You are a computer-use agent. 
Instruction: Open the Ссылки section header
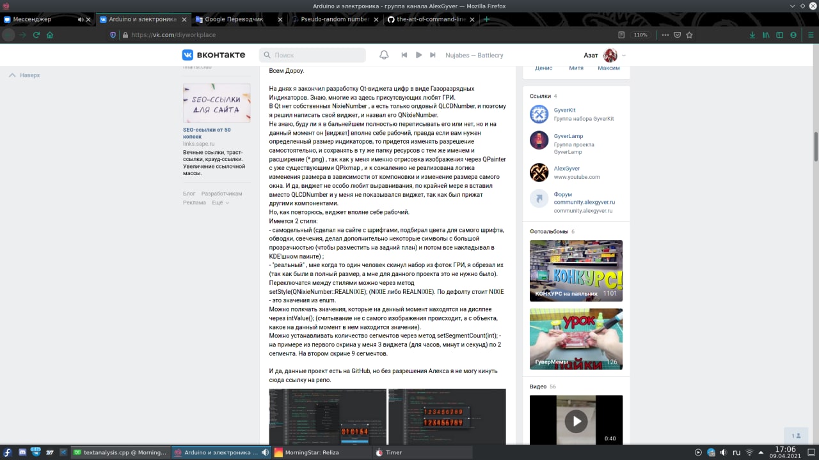(x=540, y=96)
